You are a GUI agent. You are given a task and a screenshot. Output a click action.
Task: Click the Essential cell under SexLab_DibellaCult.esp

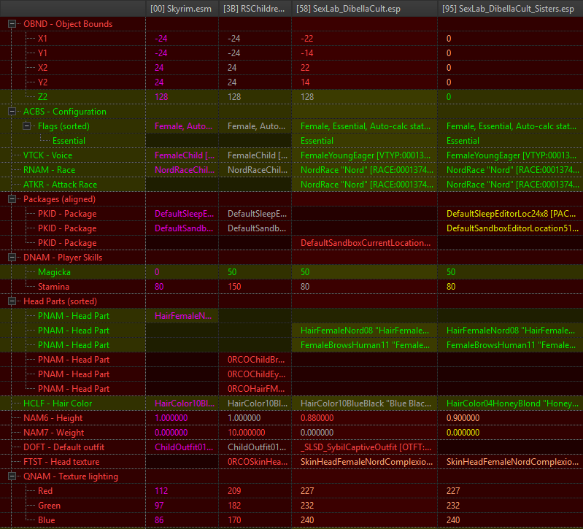[x=317, y=141]
